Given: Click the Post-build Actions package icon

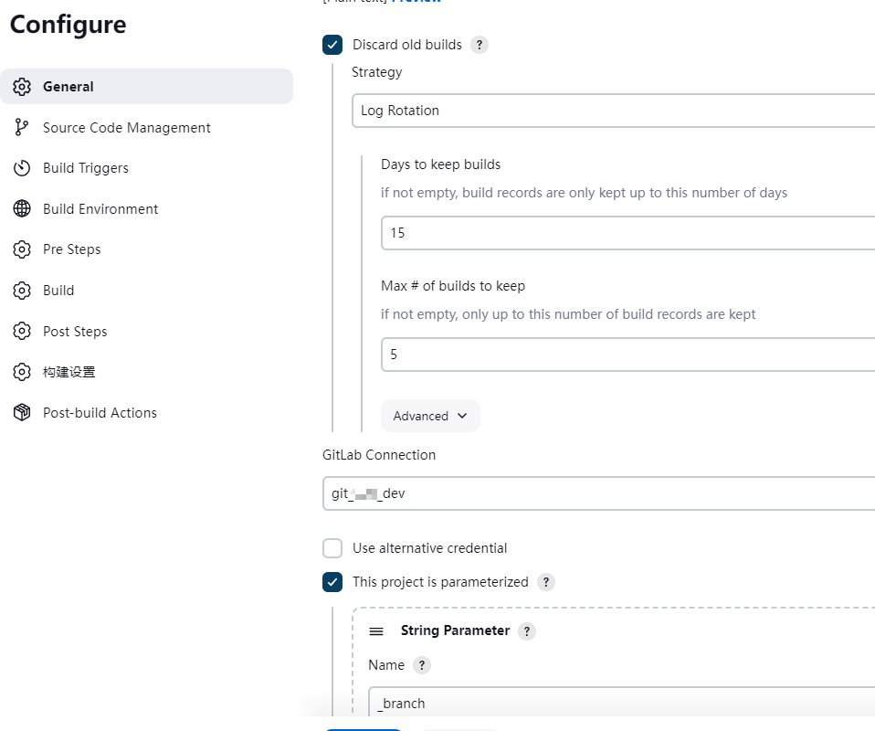Looking at the screenshot, I should [22, 413].
